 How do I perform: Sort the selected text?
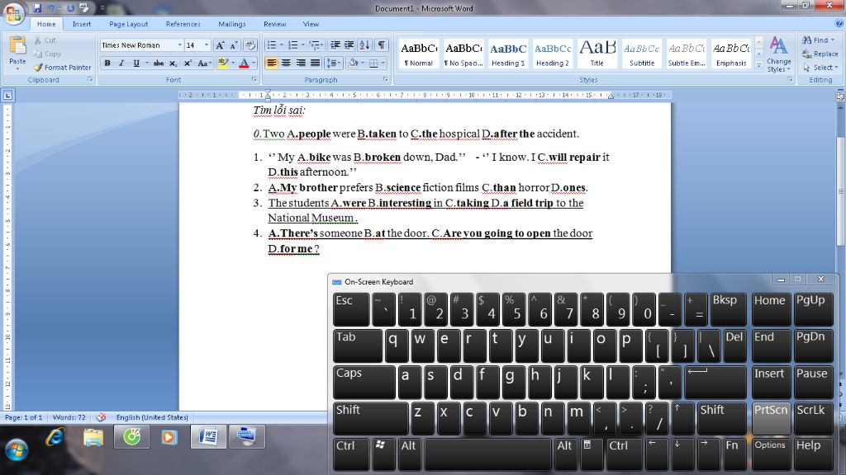pos(364,45)
